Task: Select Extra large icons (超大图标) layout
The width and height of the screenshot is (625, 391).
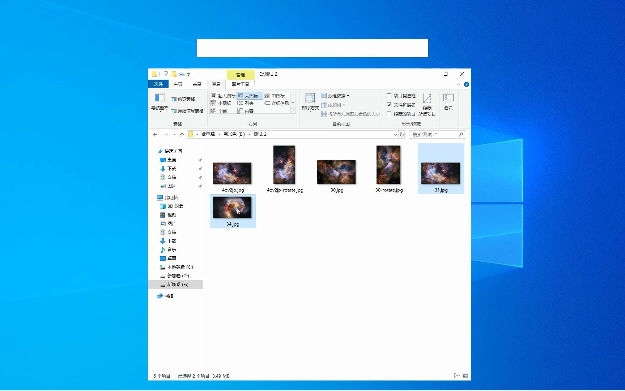Action: pyautogui.click(x=223, y=96)
